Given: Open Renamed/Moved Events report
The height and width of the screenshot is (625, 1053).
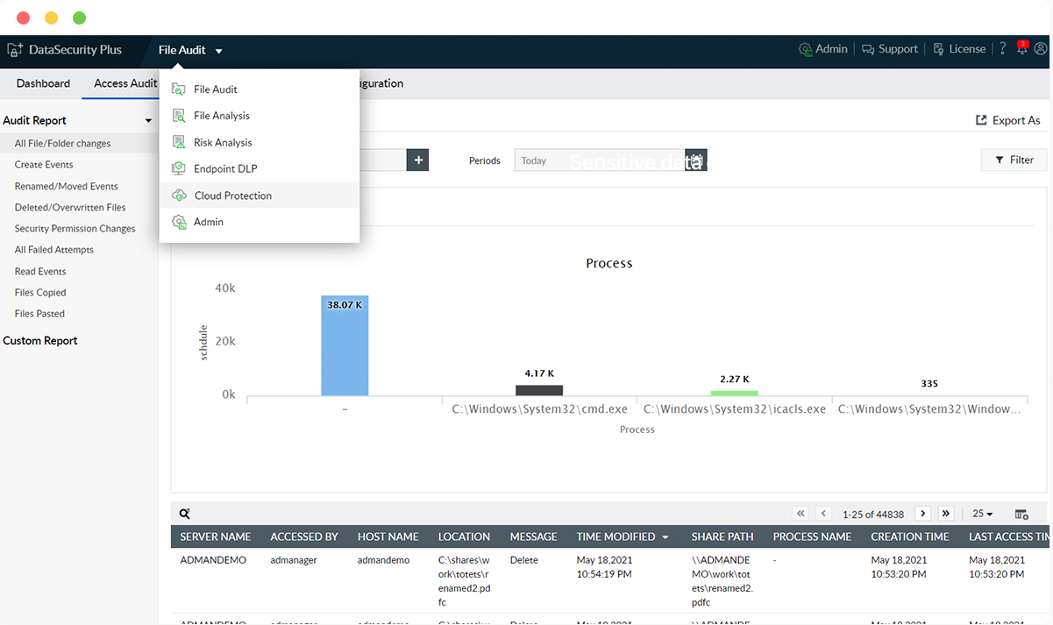Looking at the screenshot, I should pyautogui.click(x=66, y=186).
